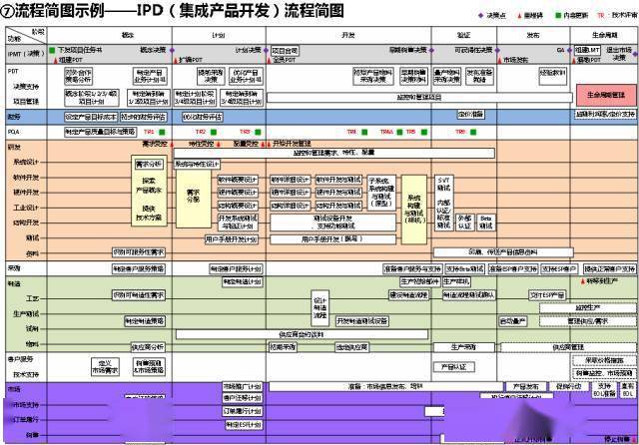Click the 概念 phase column header
Screen dimensions: 639x445
pos(127,36)
